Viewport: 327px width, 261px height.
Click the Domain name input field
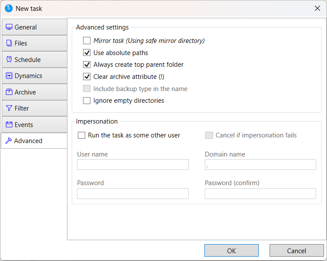[x=260, y=165]
